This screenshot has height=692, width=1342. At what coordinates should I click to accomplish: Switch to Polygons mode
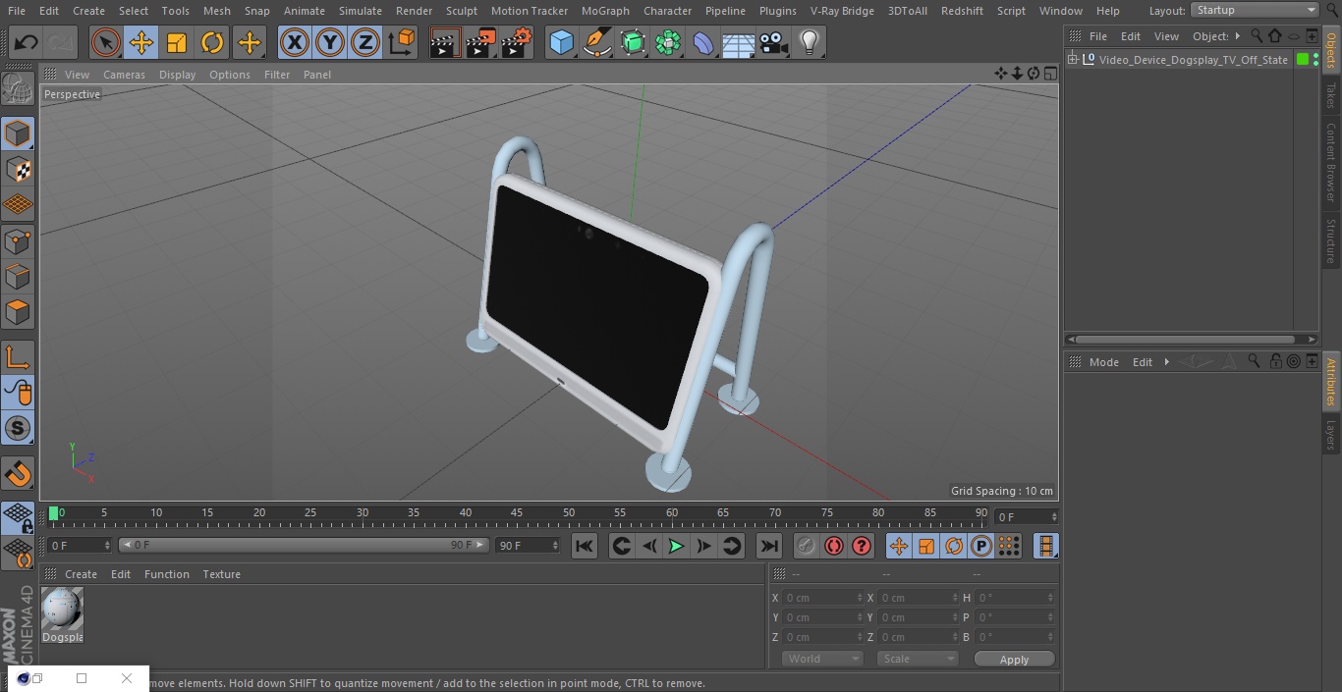[x=18, y=312]
